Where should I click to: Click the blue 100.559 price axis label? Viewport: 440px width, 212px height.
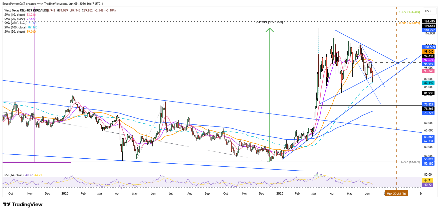[x=430, y=47]
